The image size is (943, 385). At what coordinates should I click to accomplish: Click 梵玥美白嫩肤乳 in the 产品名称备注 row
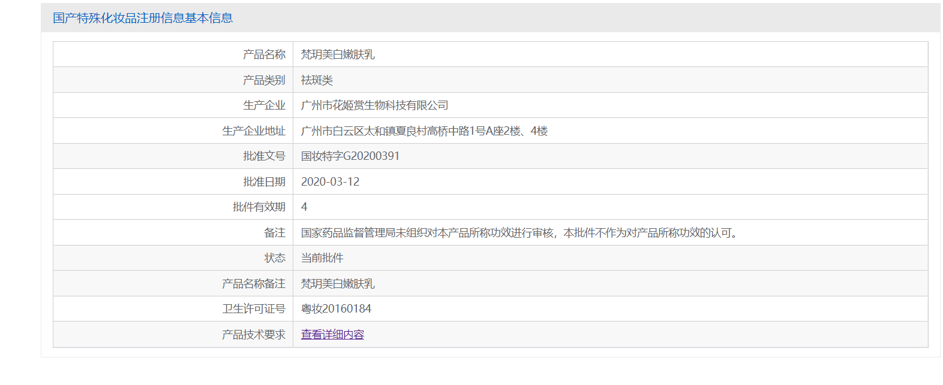(338, 284)
